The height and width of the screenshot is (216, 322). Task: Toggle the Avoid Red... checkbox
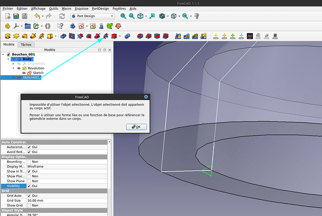pos(29,152)
